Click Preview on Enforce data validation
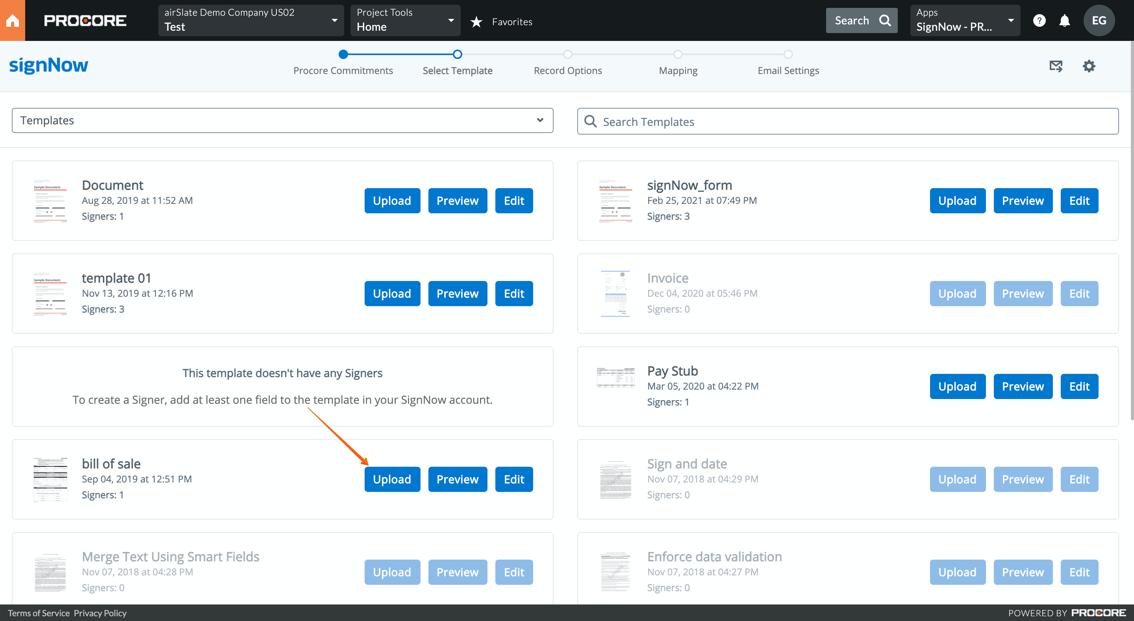This screenshot has width=1134, height=621. click(1023, 572)
